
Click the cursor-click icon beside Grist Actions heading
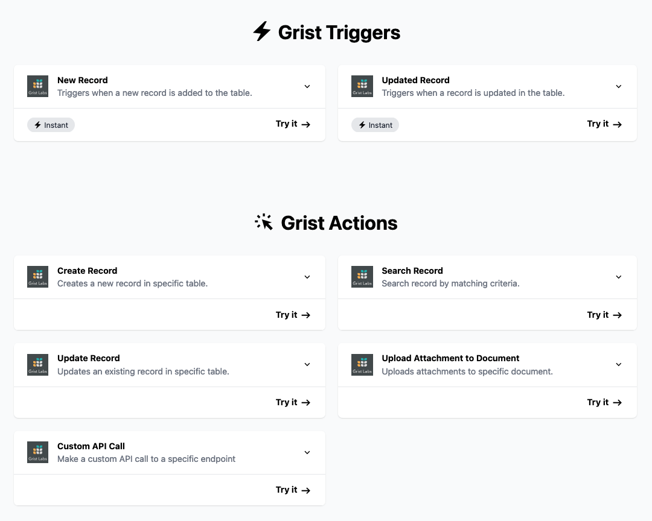pyautogui.click(x=264, y=223)
